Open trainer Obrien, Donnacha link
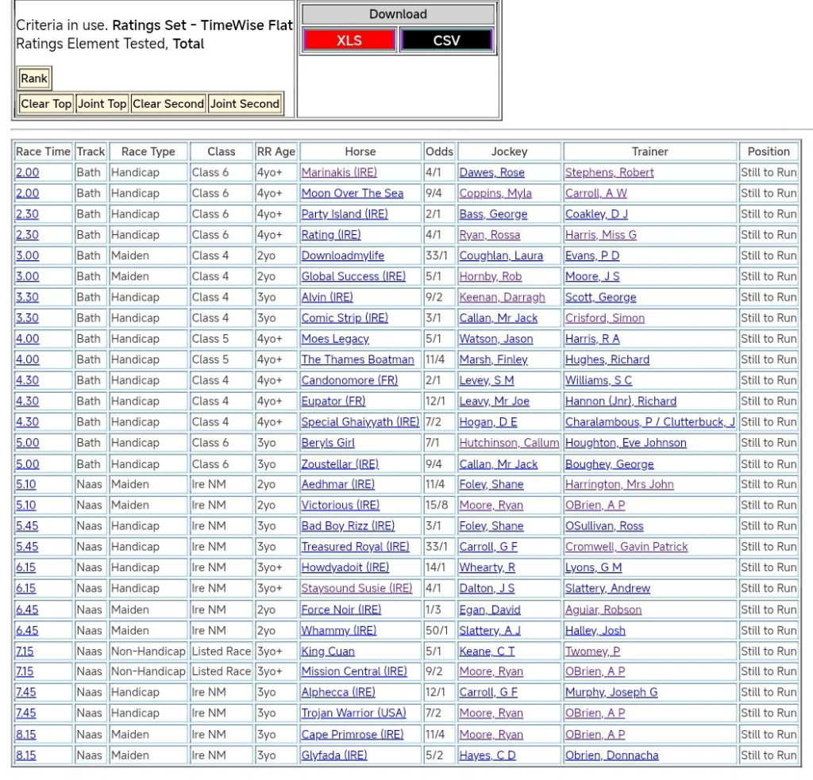 pyautogui.click(x=611, y=755)
